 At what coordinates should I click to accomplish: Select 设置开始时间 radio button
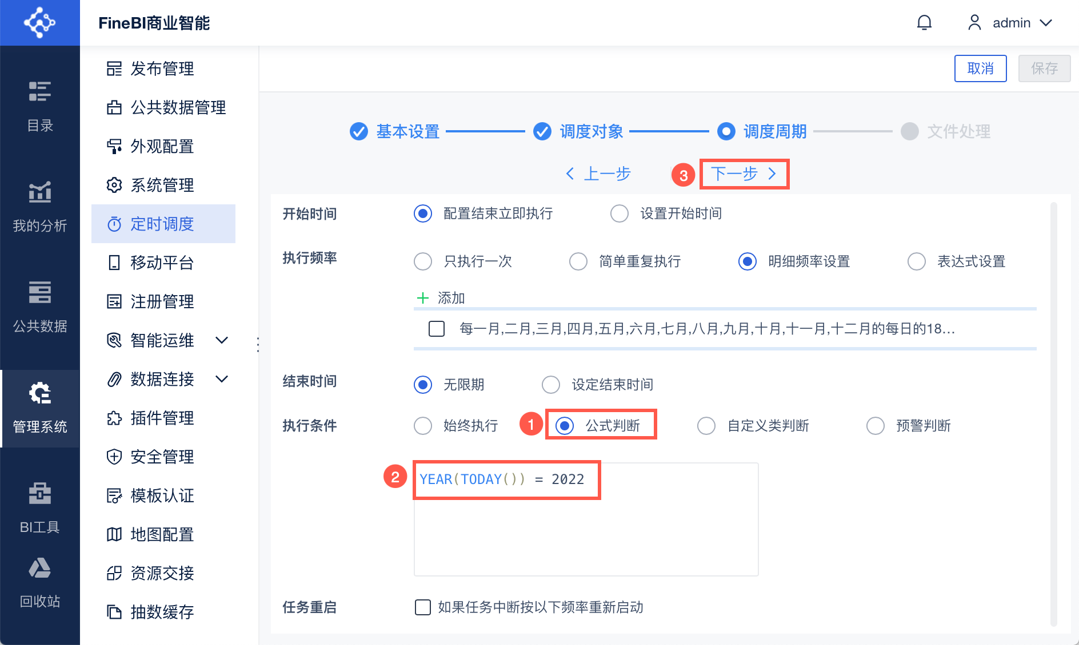620,214
